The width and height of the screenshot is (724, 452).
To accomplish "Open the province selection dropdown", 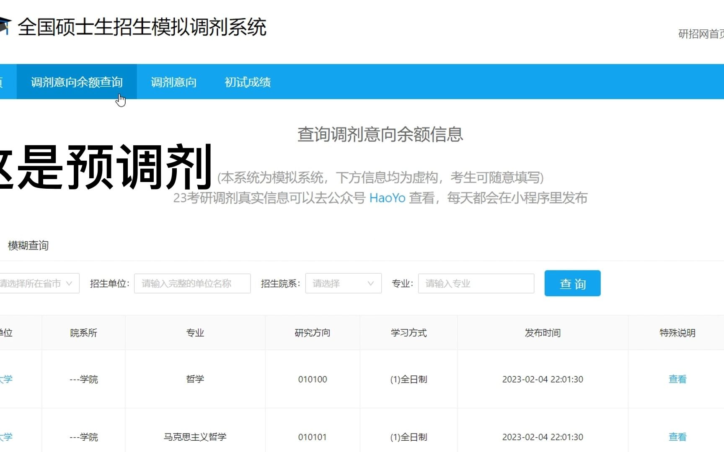I will [39, 283].
